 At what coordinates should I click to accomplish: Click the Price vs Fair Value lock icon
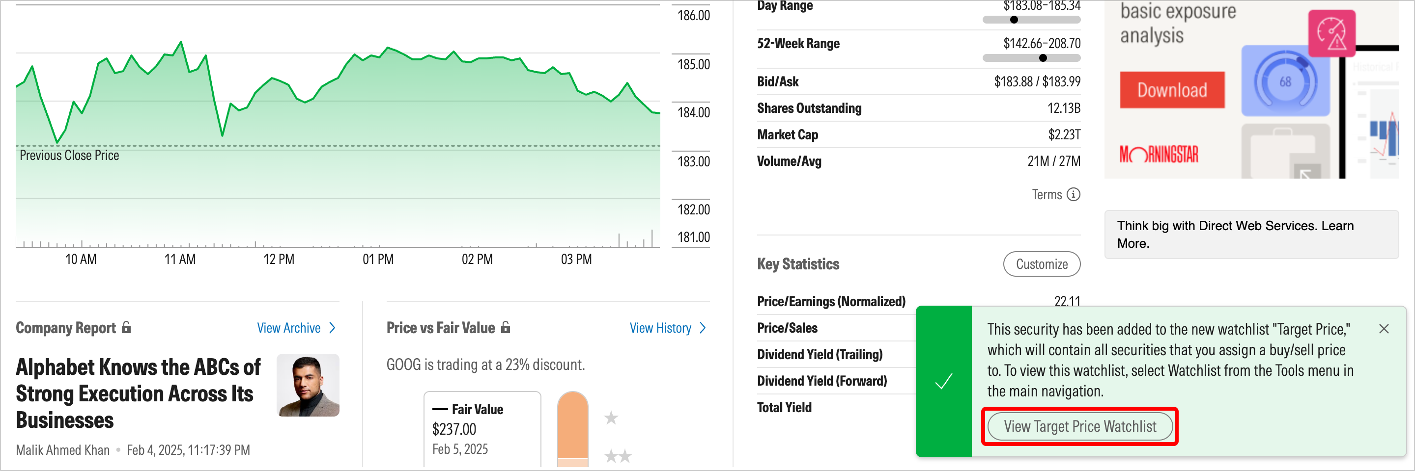click(506, 327)
